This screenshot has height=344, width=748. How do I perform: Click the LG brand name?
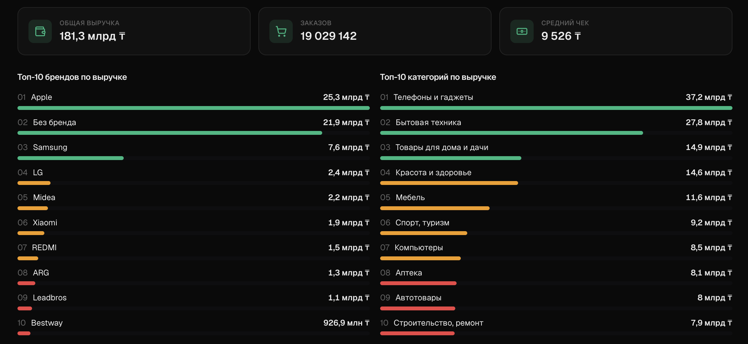[x=38, y=172]
